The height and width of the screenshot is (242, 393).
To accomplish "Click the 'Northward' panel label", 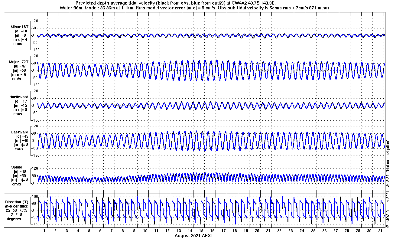I will [19, 97].
